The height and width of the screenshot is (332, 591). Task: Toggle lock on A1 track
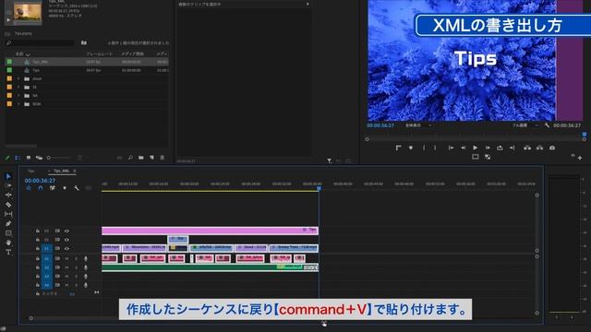tap(38, 258)
